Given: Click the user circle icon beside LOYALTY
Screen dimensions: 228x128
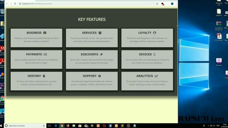Looking at the screenshot, I should [x=155, y=33].
